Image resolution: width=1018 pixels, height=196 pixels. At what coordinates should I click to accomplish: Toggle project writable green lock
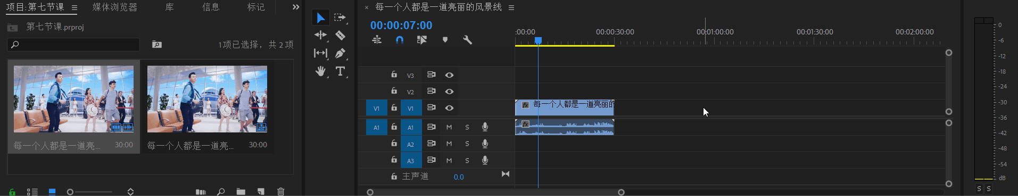coord(12,192)
